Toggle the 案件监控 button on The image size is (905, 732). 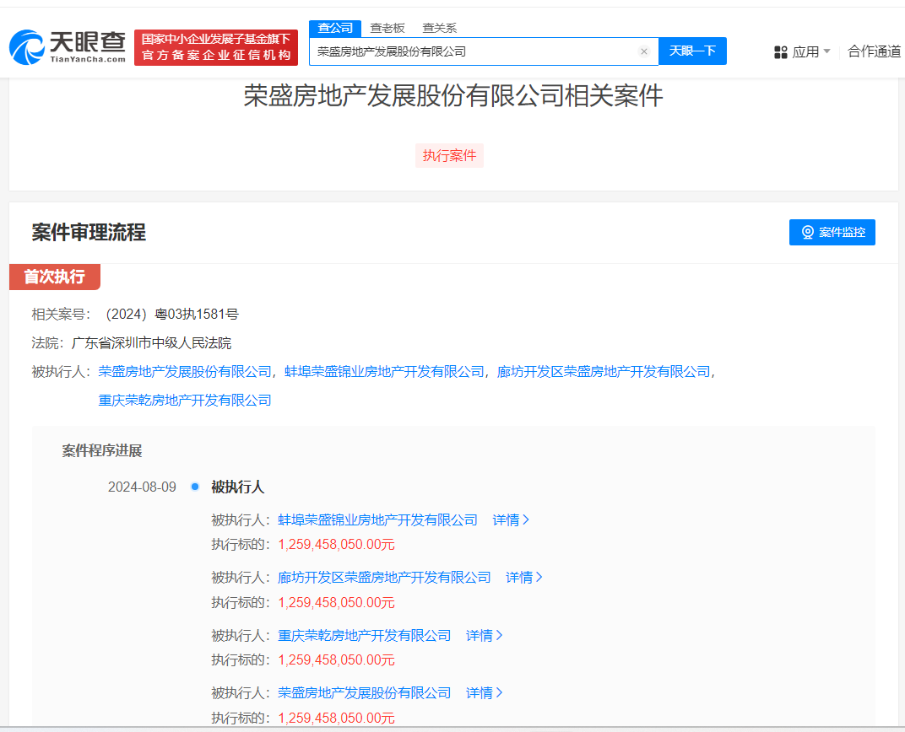832,232
